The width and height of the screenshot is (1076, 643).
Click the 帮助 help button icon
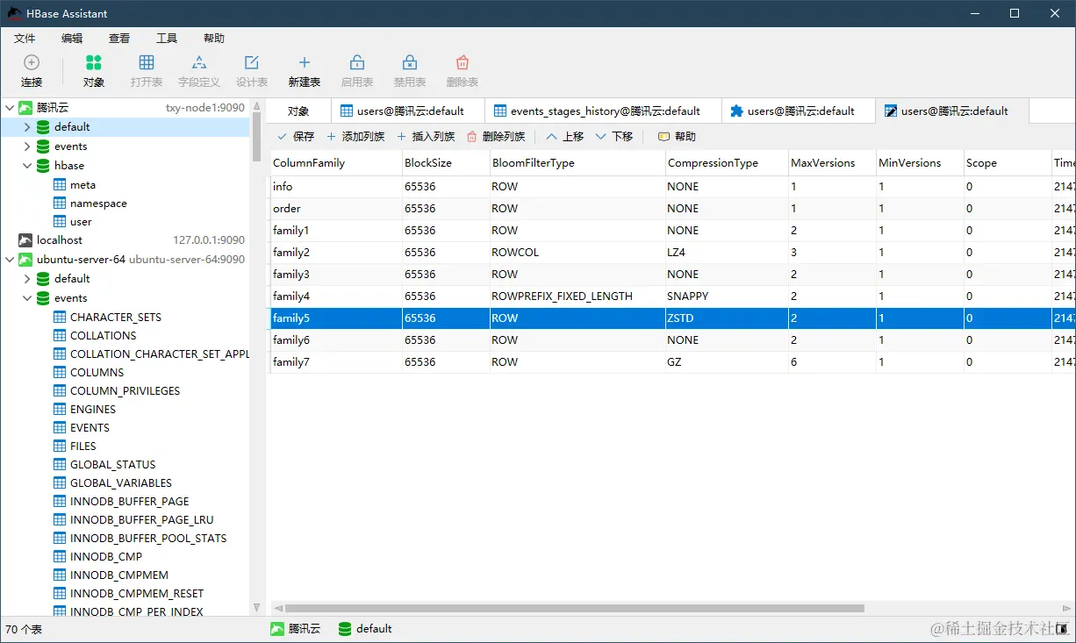(664, 137)
